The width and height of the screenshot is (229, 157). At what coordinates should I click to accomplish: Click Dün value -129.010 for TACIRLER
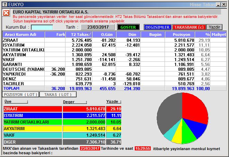pyautogui.click(x=131, y=84)
